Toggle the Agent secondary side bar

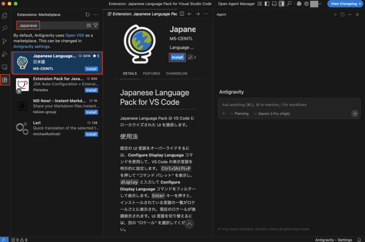tap(282, 4)
